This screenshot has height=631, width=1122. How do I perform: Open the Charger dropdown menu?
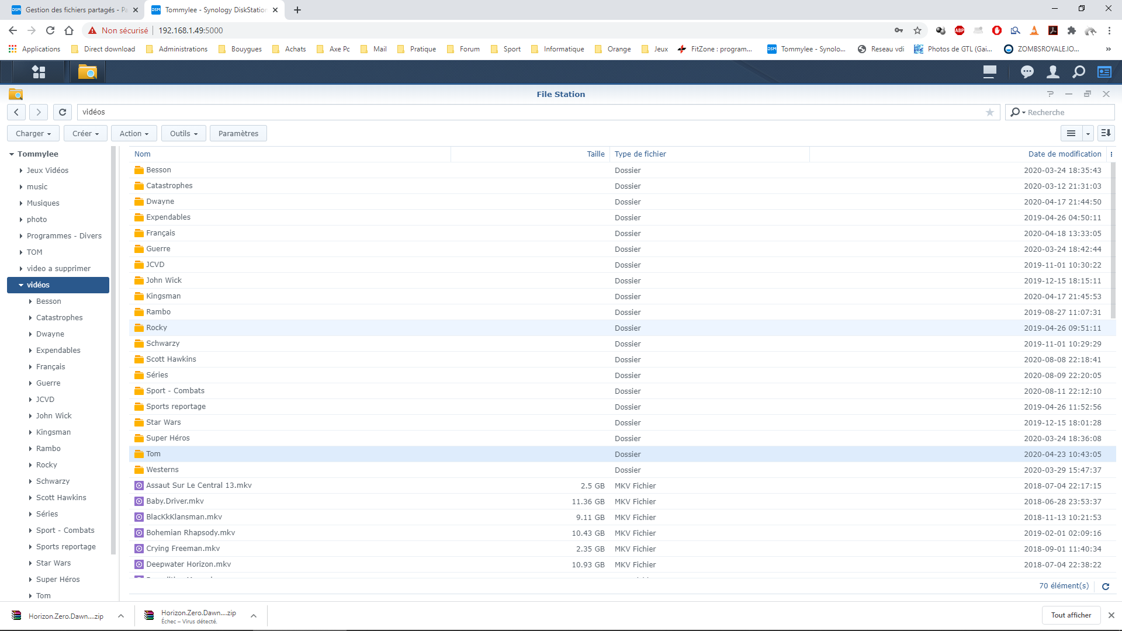coord(33,133)
